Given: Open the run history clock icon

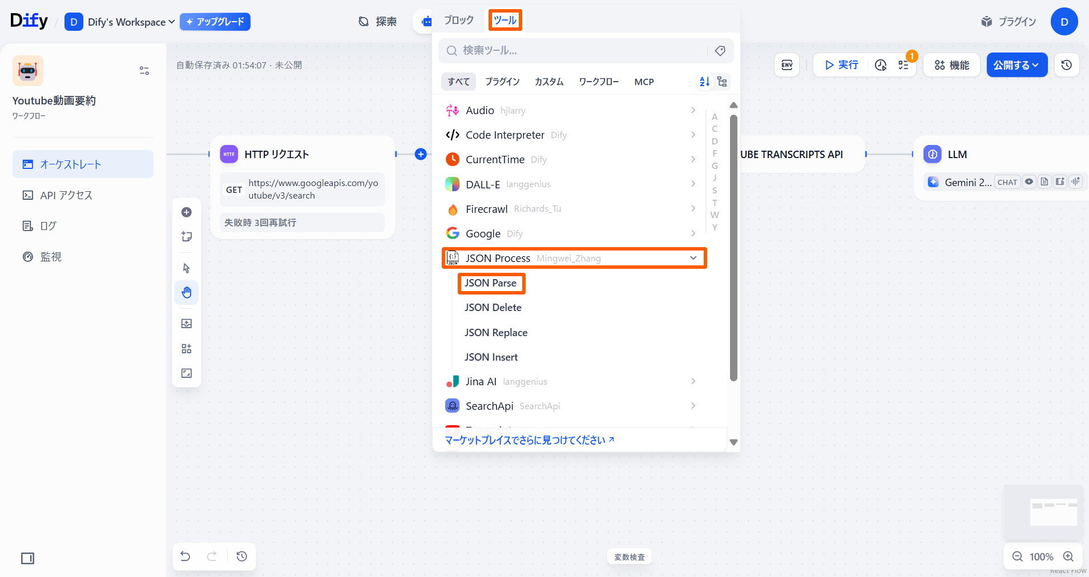Looking at the screenshot, I should point(880,65).
